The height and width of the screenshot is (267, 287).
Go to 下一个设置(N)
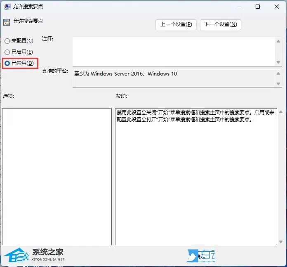pos(221,24)
